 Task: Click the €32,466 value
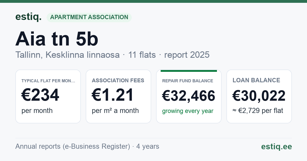(x=189, y=96)
